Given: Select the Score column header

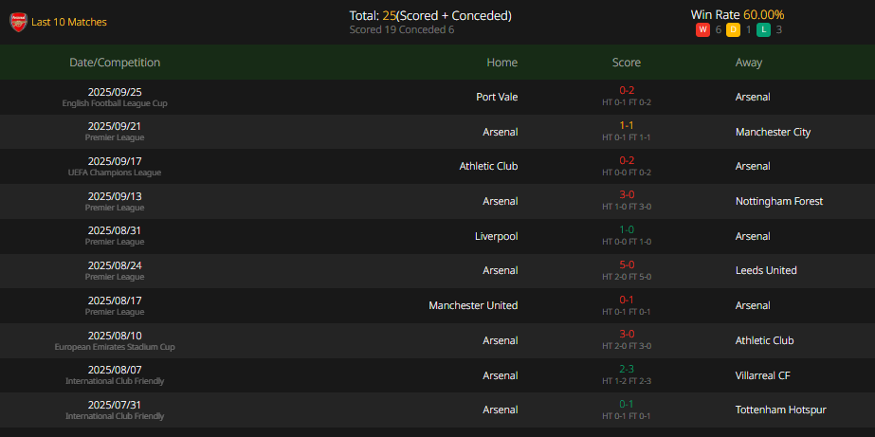Looking at the screenshot, I should tap(626, 63).
